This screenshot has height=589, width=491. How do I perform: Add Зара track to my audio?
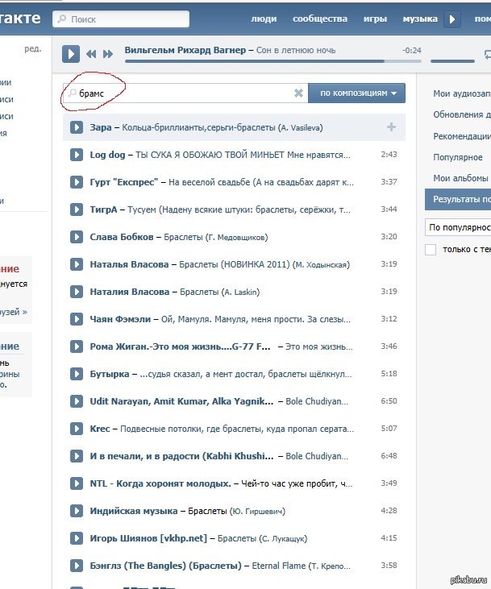[x=391, y=127]
